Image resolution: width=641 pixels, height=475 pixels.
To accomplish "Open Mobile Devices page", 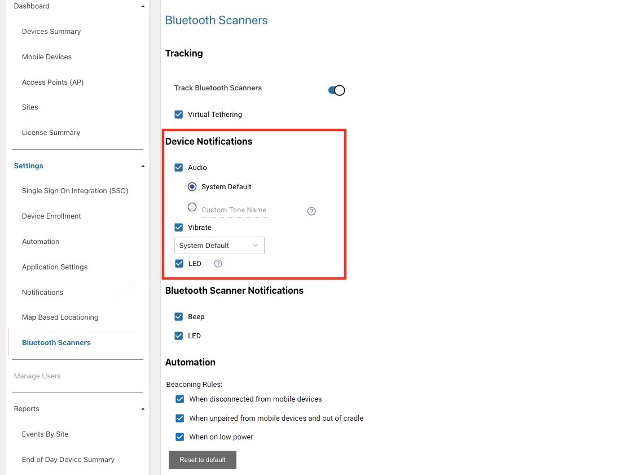I will 47,57.
